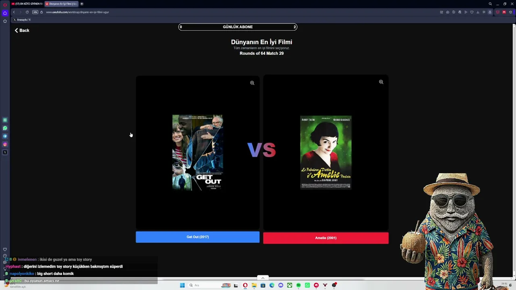Click the GÜNLÜK ABONE goal bar
The image size is (516, 290).
(x=238, y=27)
